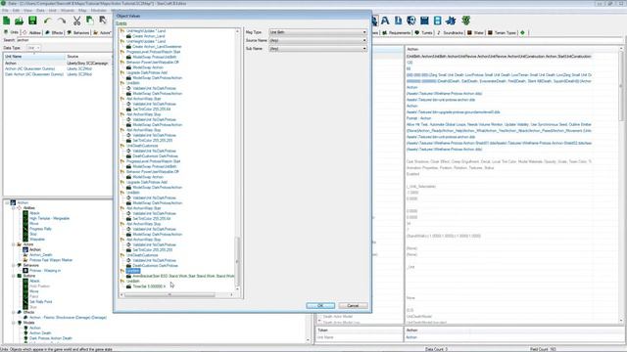Switch to the Requirements data tab
The width and height of the screenshot is (627, 352).
click(x=396, y=32)
